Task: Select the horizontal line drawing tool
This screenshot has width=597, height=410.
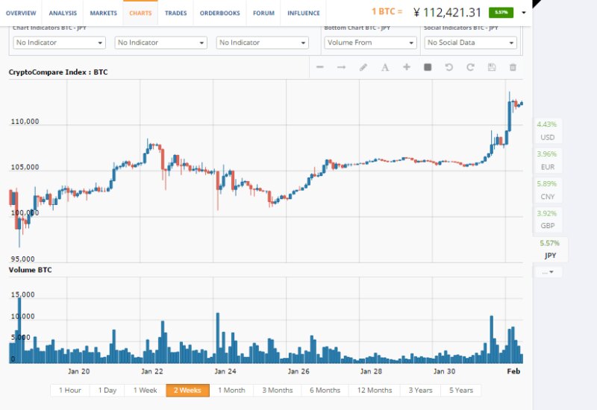Action: [x=320, y=67]
